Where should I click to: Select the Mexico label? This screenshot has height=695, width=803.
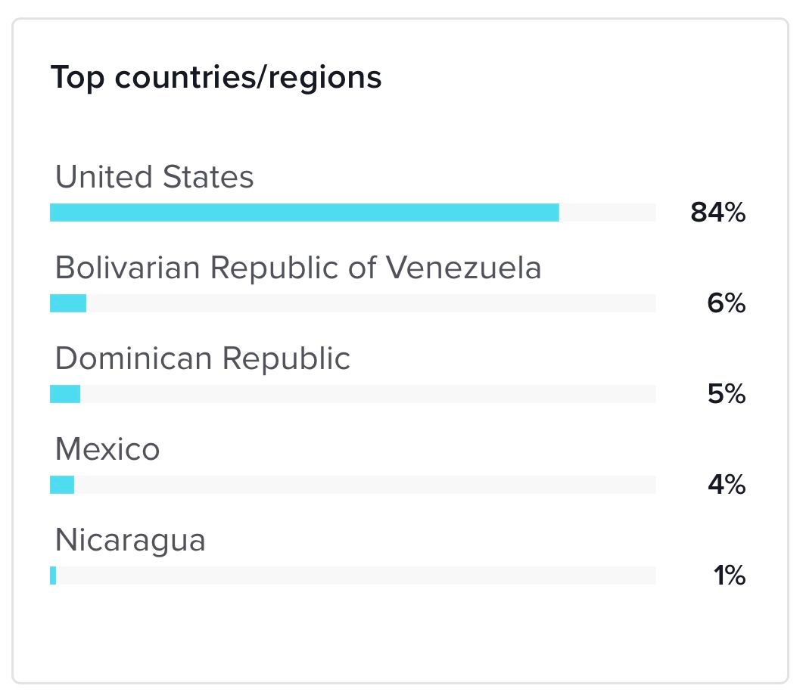point(107,449)
